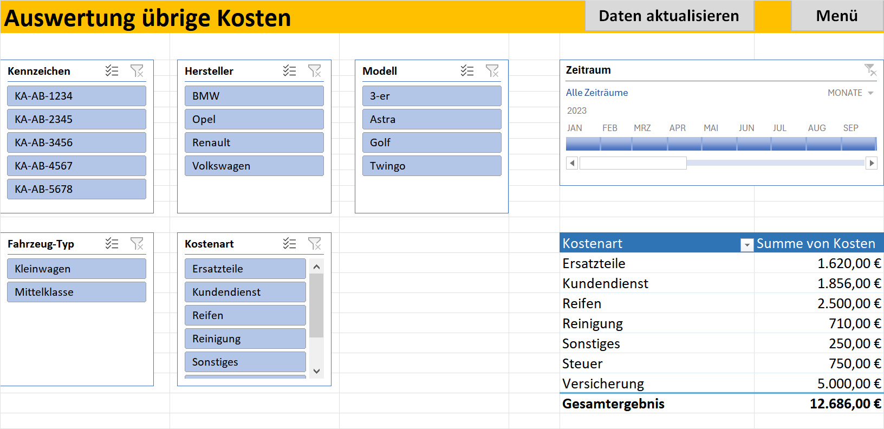Viewport: 884px width, 429px height.
Task: Clear filter on Kennzeichen slicer
Action: click(137, 71)
